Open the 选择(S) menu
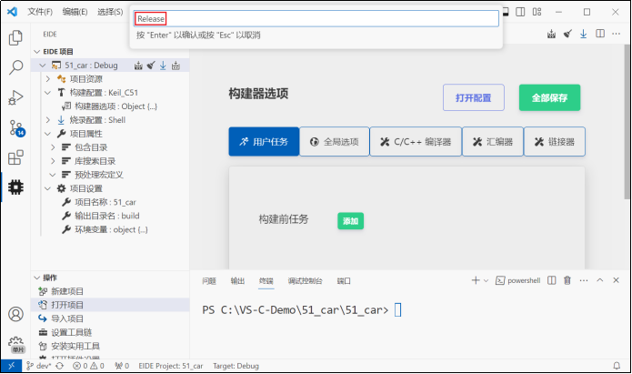Screen dimensions: 632x374 tap(110, 12)
